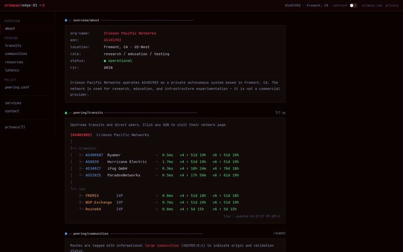Open the resources sidebar item
This screenshot has width=403, height=252.
click(x=14, y=62)
